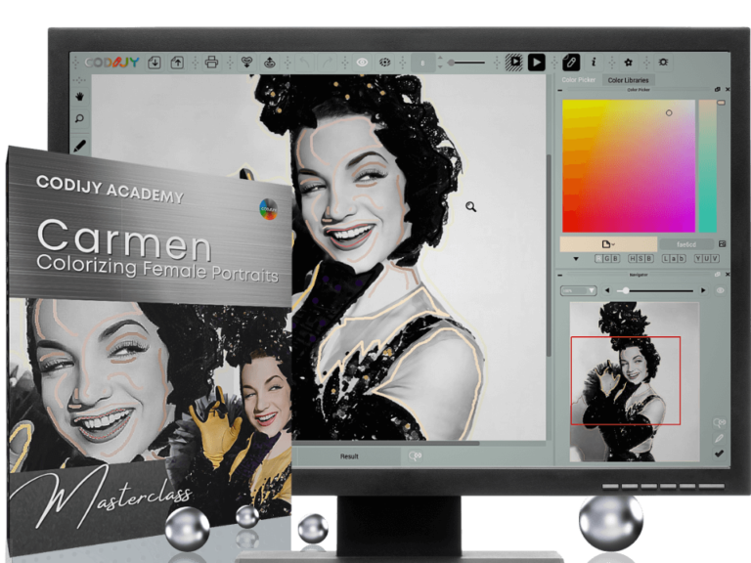Click the export masks icon with up arrow
Image resolution: width=751 pixels, height=563 pixels.
click(x=270, y=63)
